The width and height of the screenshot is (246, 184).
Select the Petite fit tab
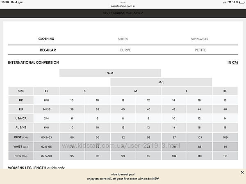point(200,50)
